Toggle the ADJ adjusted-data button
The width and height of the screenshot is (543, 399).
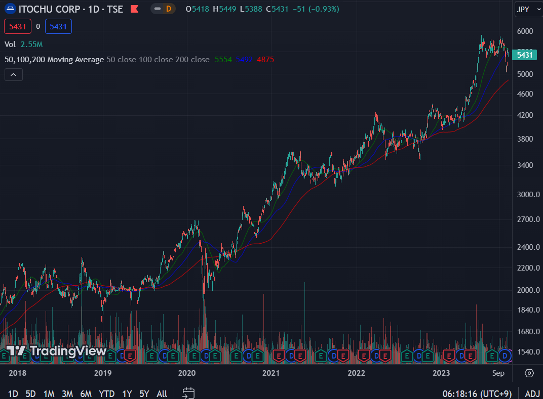(x=532, y=393)
